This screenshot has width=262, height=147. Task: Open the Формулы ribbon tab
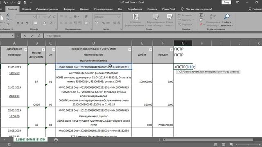pos(69,9)
